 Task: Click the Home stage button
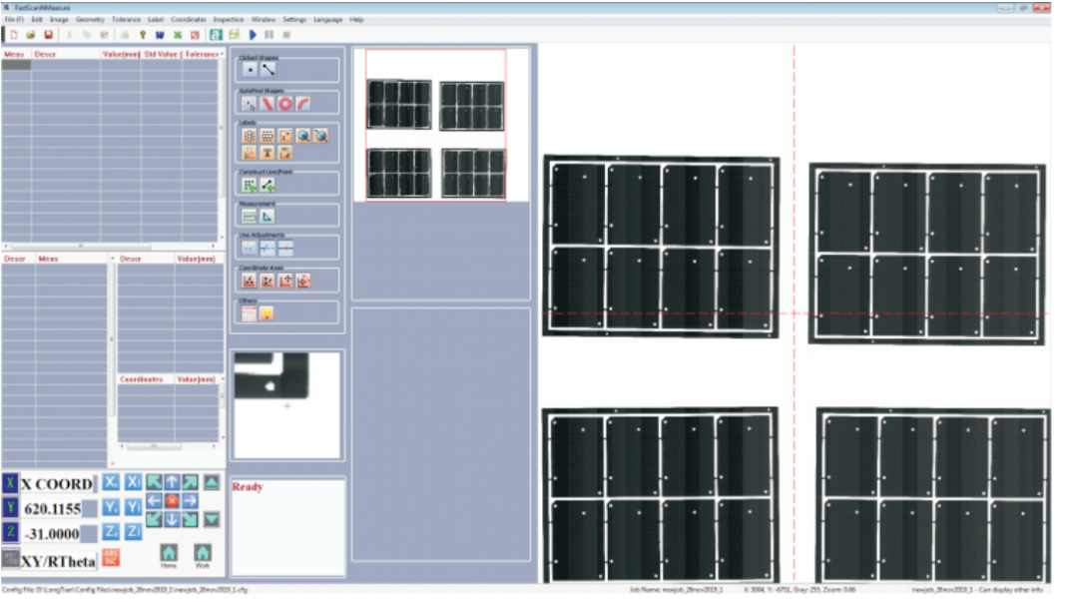(169, 554)
